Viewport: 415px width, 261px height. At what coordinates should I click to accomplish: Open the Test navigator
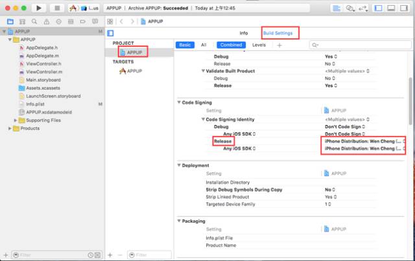tap(59, 21)
